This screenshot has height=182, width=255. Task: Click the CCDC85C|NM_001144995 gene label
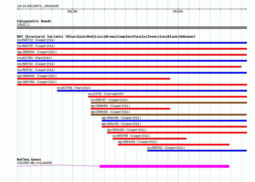click(x=34, y=163)
